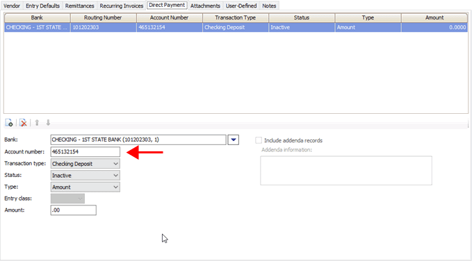Viewport: 472px width, 261px height.
Task: Sort by the Amount column header
Action: [434, 18]
